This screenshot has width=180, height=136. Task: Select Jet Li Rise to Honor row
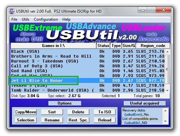point(87,81)
